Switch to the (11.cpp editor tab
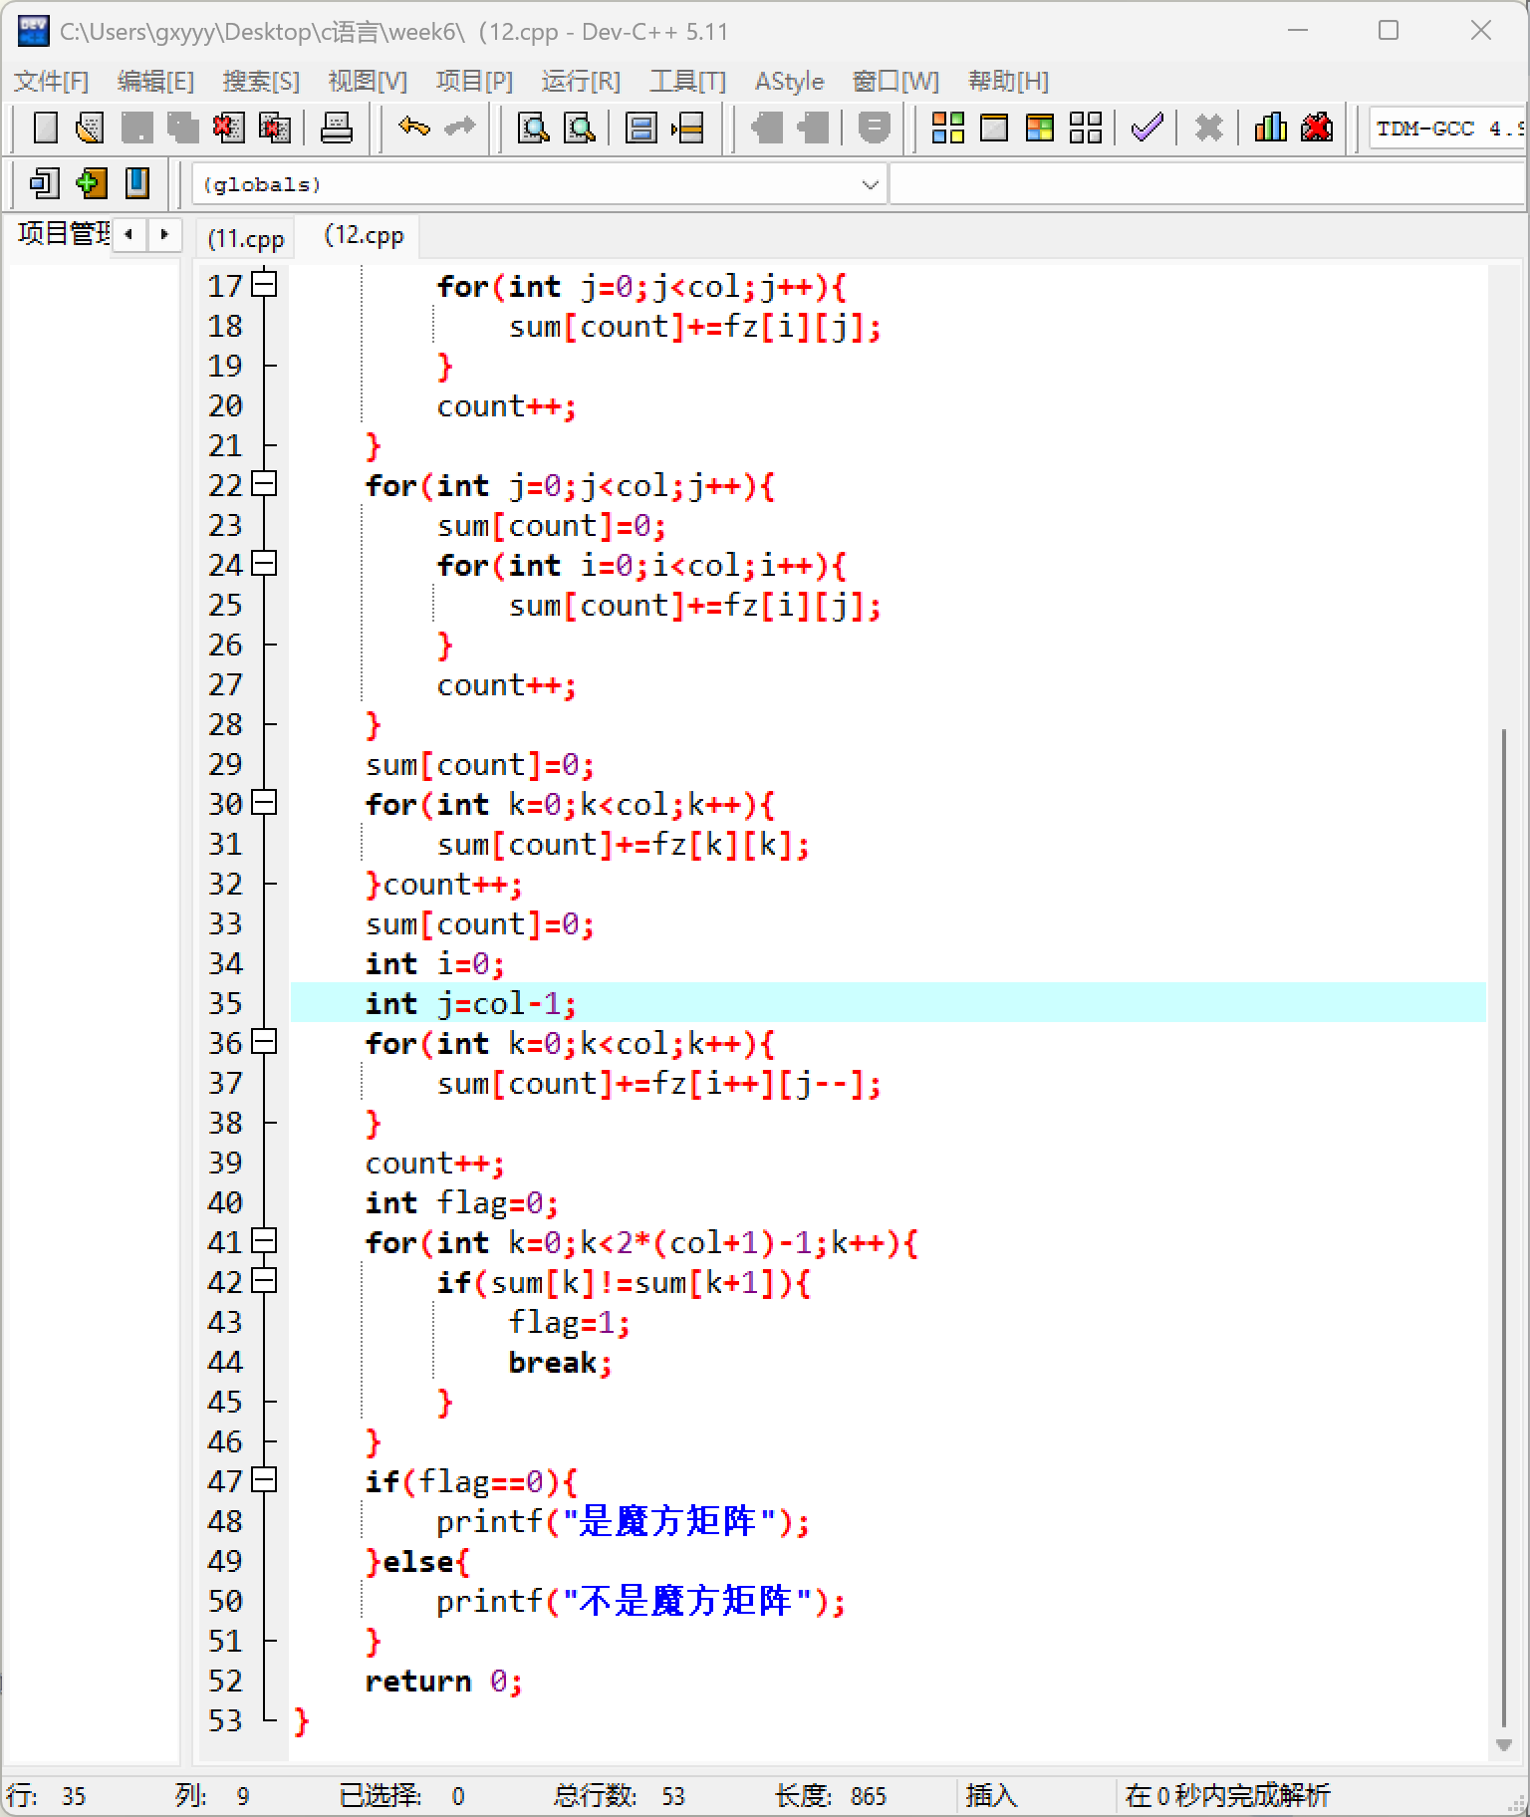 coord(246,239)
